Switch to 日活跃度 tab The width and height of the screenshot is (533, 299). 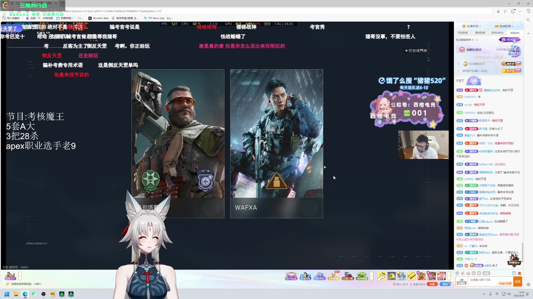click(x=463, y=33)
